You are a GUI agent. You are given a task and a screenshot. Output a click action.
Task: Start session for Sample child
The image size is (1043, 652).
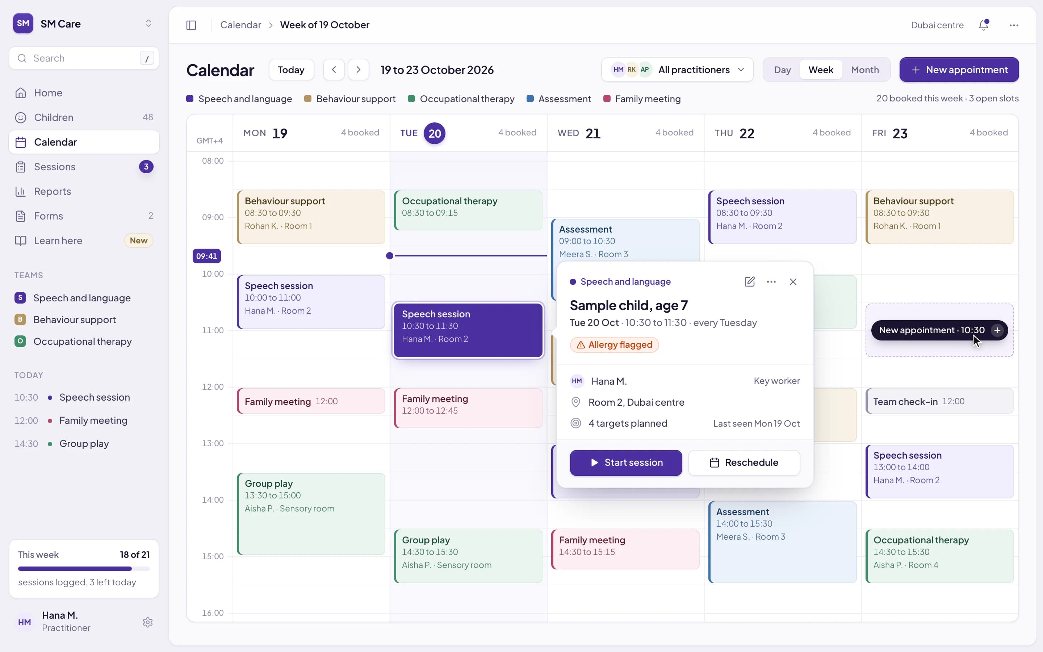626,463
